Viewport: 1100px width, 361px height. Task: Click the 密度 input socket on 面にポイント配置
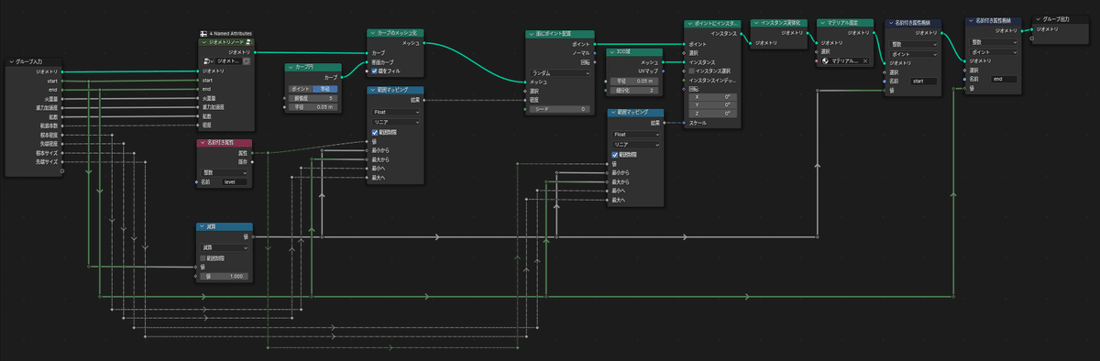[525, 100]
